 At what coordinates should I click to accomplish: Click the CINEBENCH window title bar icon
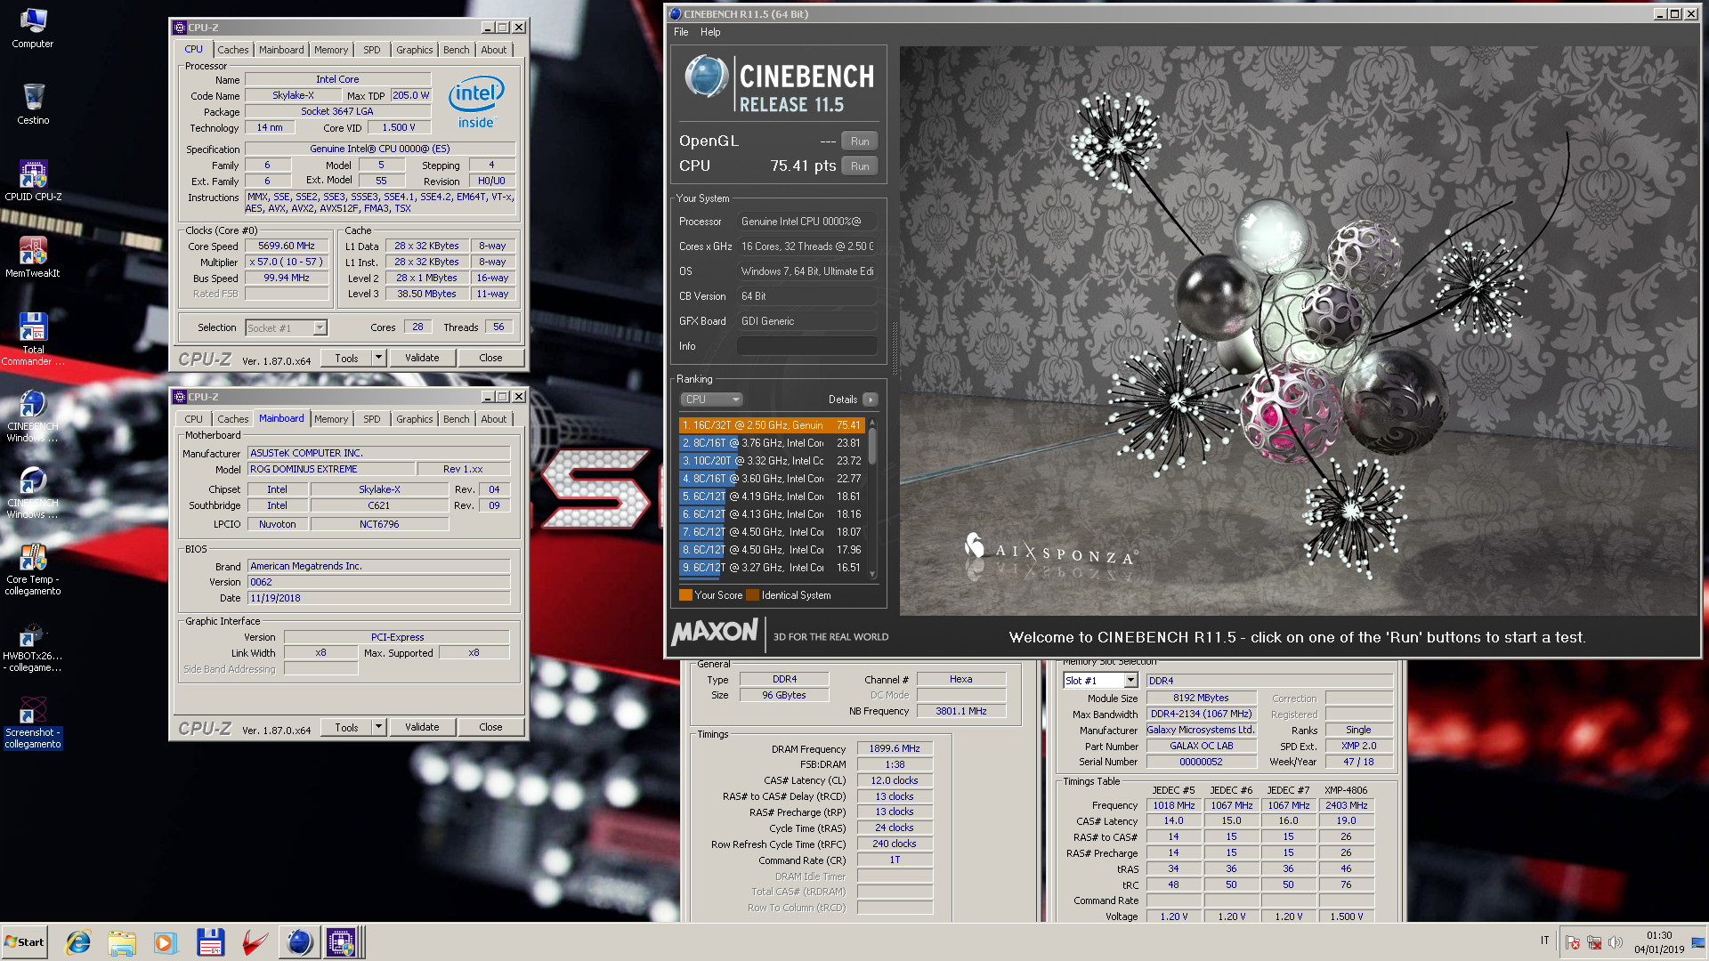click(x=675, y=13)
